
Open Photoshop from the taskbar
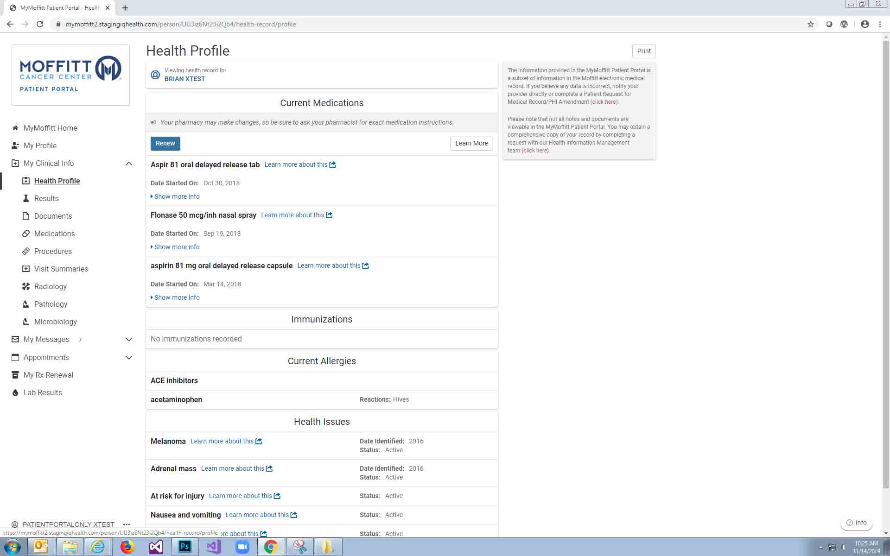pyautogui.click(x=184, y=547)
